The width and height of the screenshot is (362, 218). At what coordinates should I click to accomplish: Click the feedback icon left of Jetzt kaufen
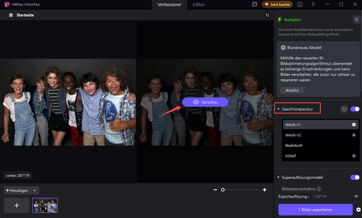tap(255, 4)
